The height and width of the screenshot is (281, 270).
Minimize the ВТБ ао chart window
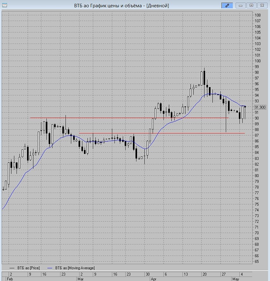[241, 5]
